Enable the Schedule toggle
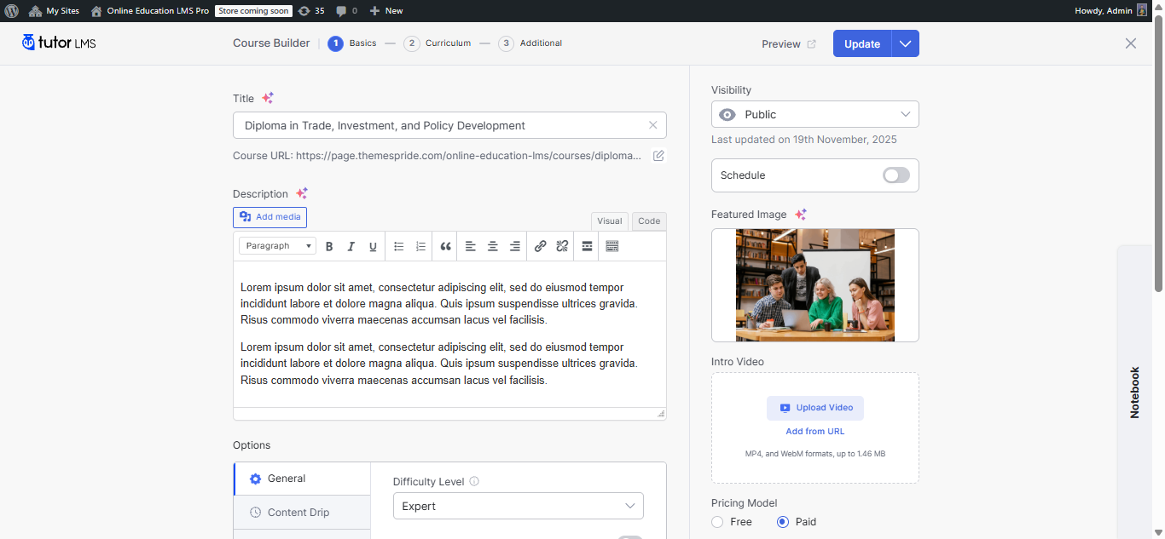The image size is (1165, 539). [x=895, y=175]
